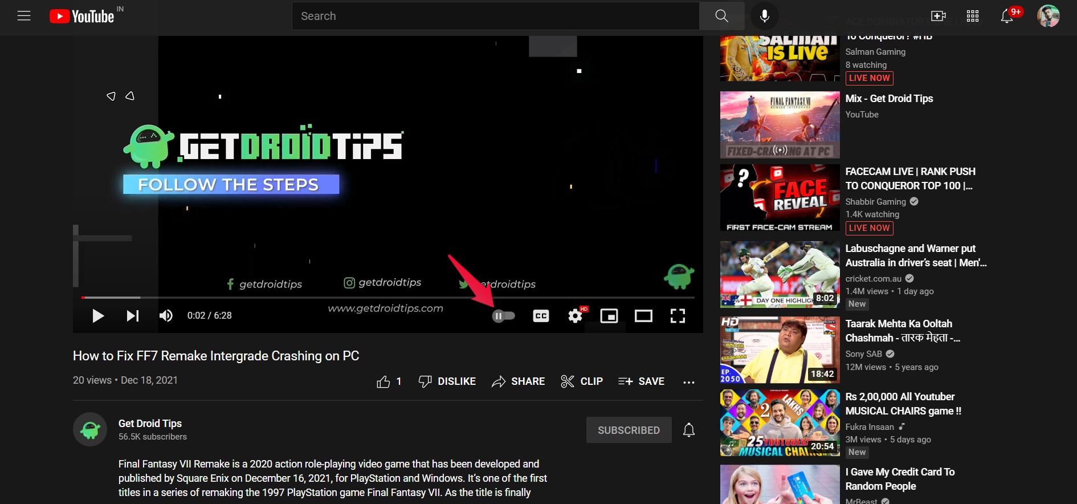Seek on the video progress bar
The image size is (1077, 504).
point(387,298)
